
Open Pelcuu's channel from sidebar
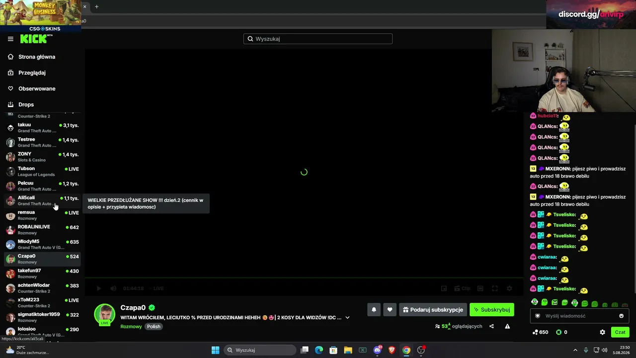click(x=42, y=186)
